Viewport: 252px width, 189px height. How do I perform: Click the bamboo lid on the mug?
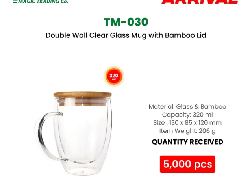82,95
